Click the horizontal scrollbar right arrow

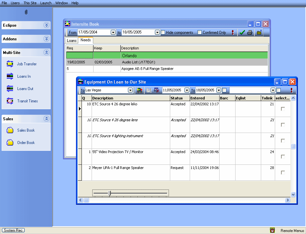(287, 200)
